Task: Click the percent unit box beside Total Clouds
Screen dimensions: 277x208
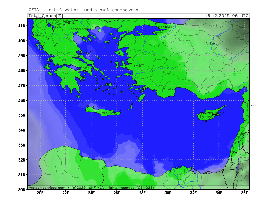Action: [60, 16]
